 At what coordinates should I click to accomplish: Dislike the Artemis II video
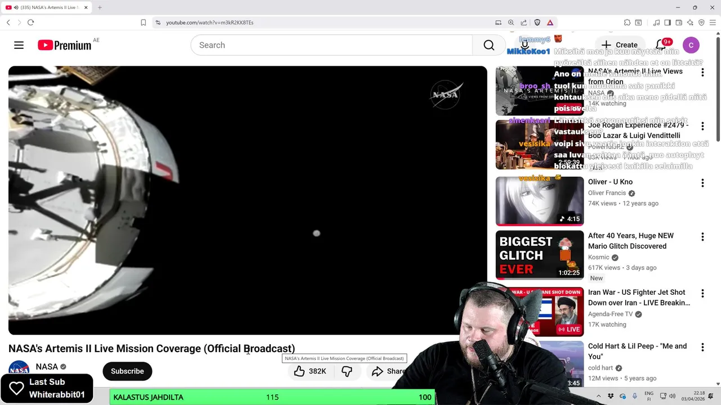point(347,371)
